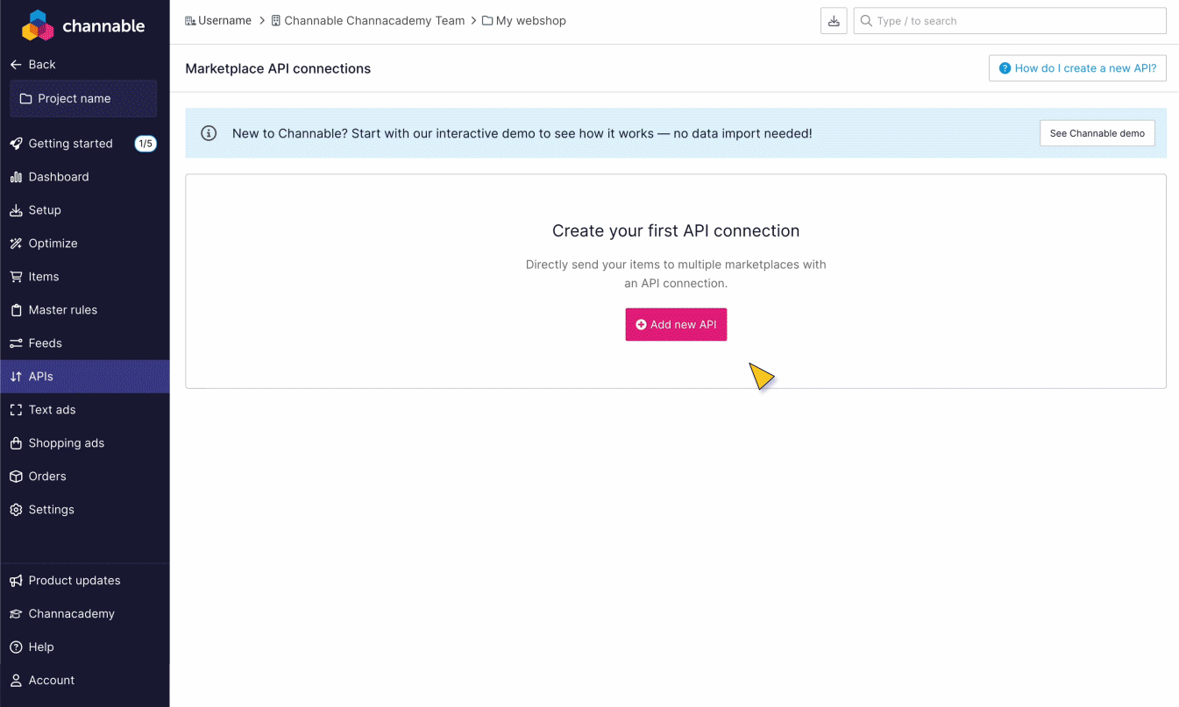Image resolution: width=1179 pixels, height=707 pixels.
Task: Open How do I create a new API help
Action: click(x=1077, y=68)
